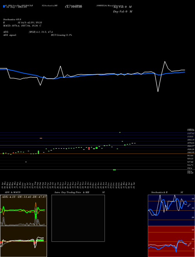195x257 pixels.
Task: Click the '1137.51' price axis label
Action: click(191, 133)
